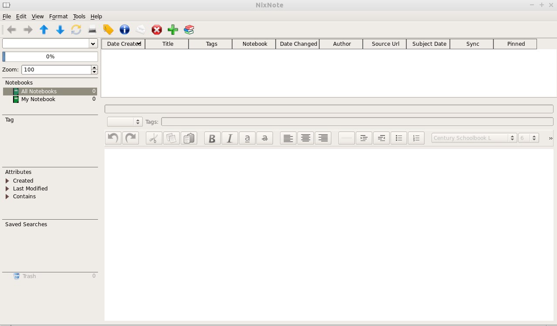The height and width of the screenshot is (326, 557).
Task: Open the Edit menu
Action: pos(21,17)
